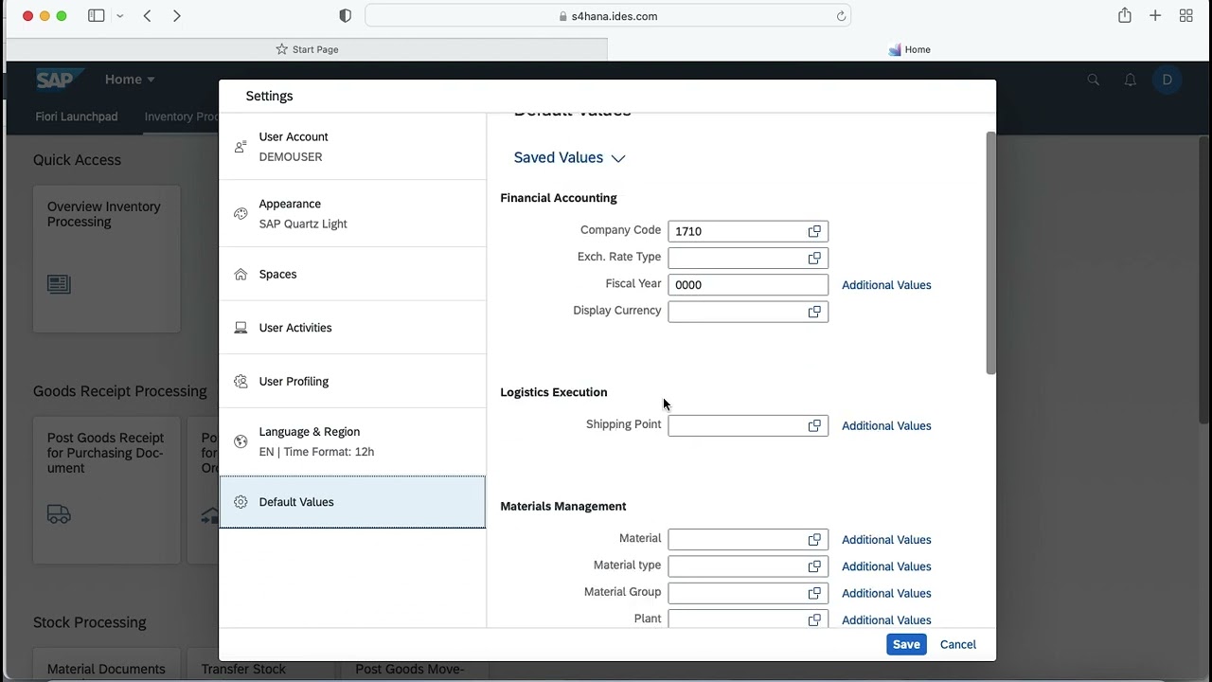
Task: Open value help for Material type
Action: (814, 566)
